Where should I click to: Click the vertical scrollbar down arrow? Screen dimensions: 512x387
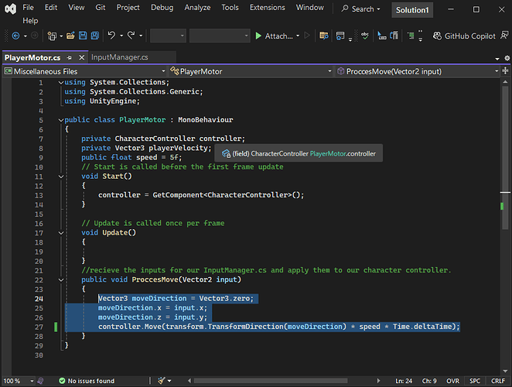coord(505,371)
